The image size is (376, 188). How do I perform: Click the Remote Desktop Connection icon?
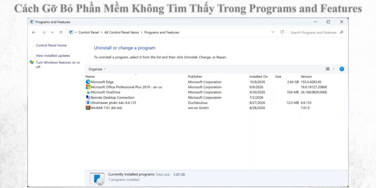point(88,97)
